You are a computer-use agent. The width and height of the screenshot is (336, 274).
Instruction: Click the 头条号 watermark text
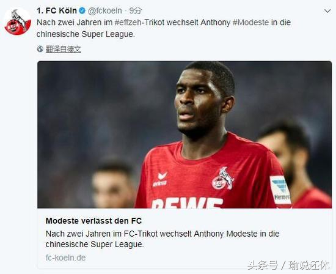pos(263,265)
